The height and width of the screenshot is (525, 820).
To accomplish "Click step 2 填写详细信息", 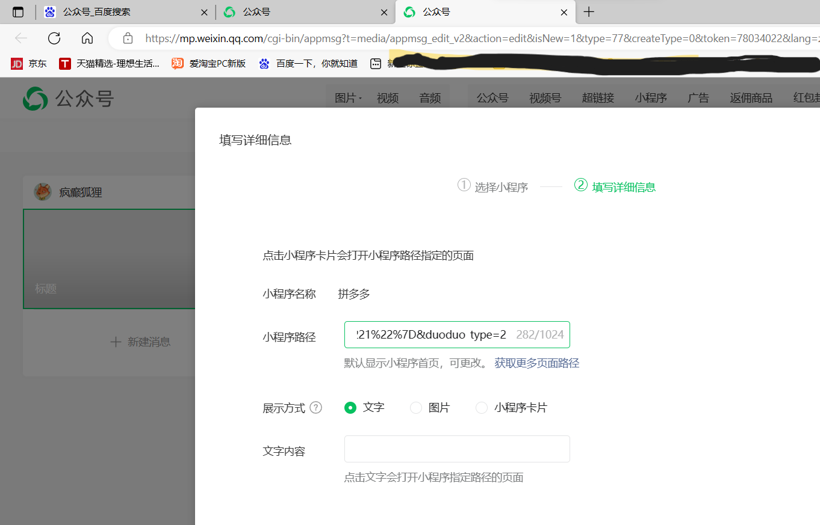I will point(615,186).
